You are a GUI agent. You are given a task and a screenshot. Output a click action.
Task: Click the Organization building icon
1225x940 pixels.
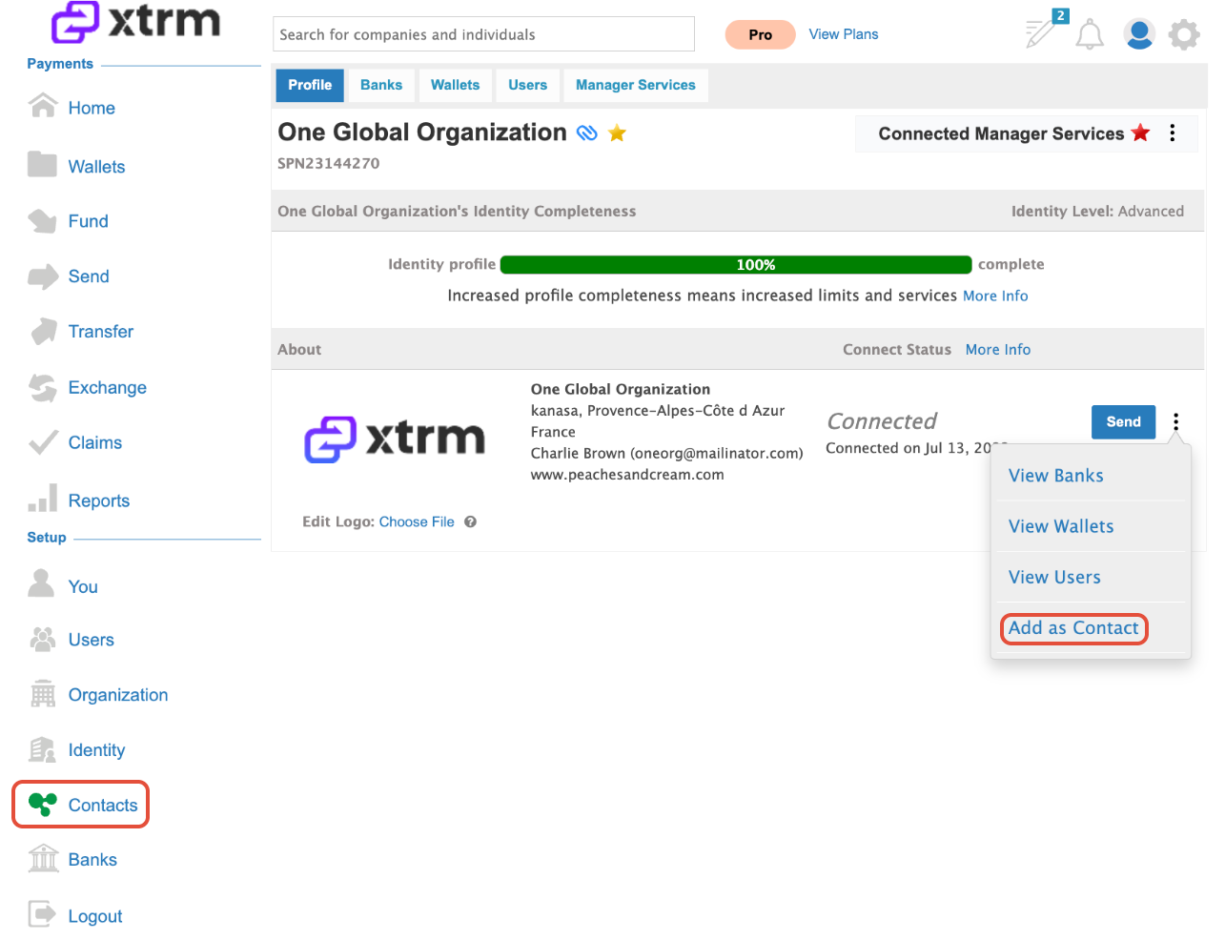[x=43, y=694]
